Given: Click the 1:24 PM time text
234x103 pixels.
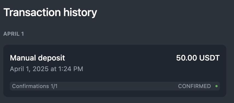Looking at the screenshot, I should pyautogui.click(x=71, y=69).
